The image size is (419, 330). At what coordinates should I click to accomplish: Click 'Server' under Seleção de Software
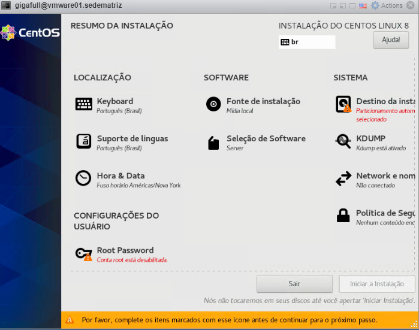click(235, 148)
